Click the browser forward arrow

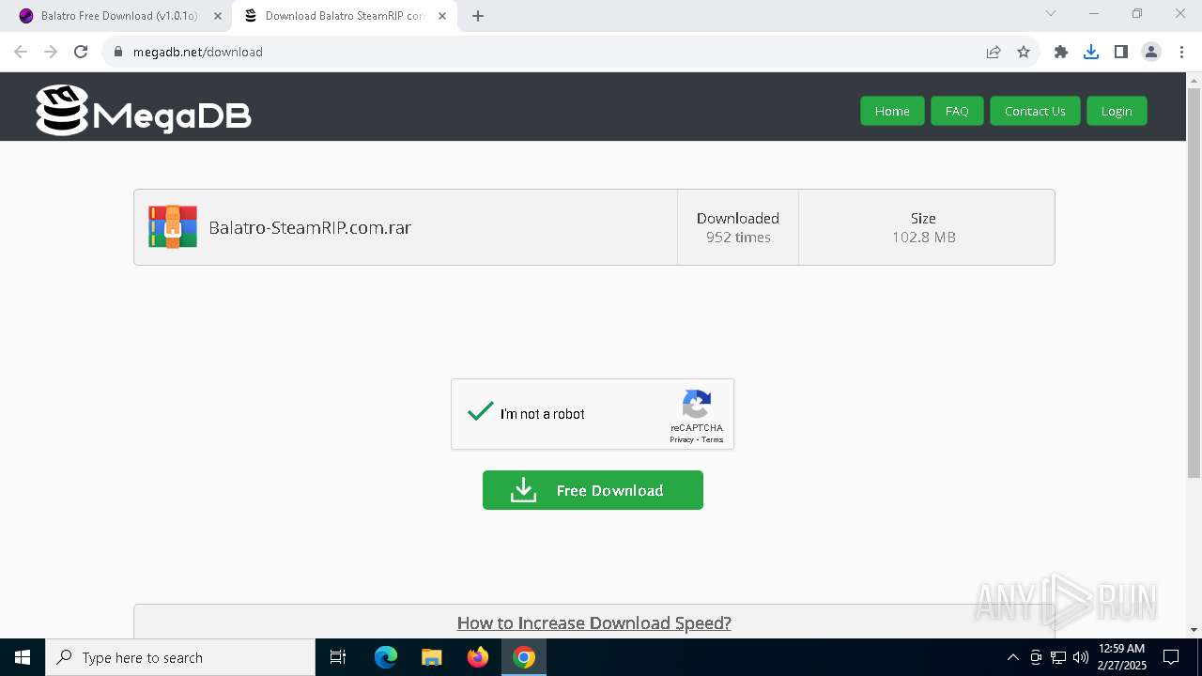51,52
